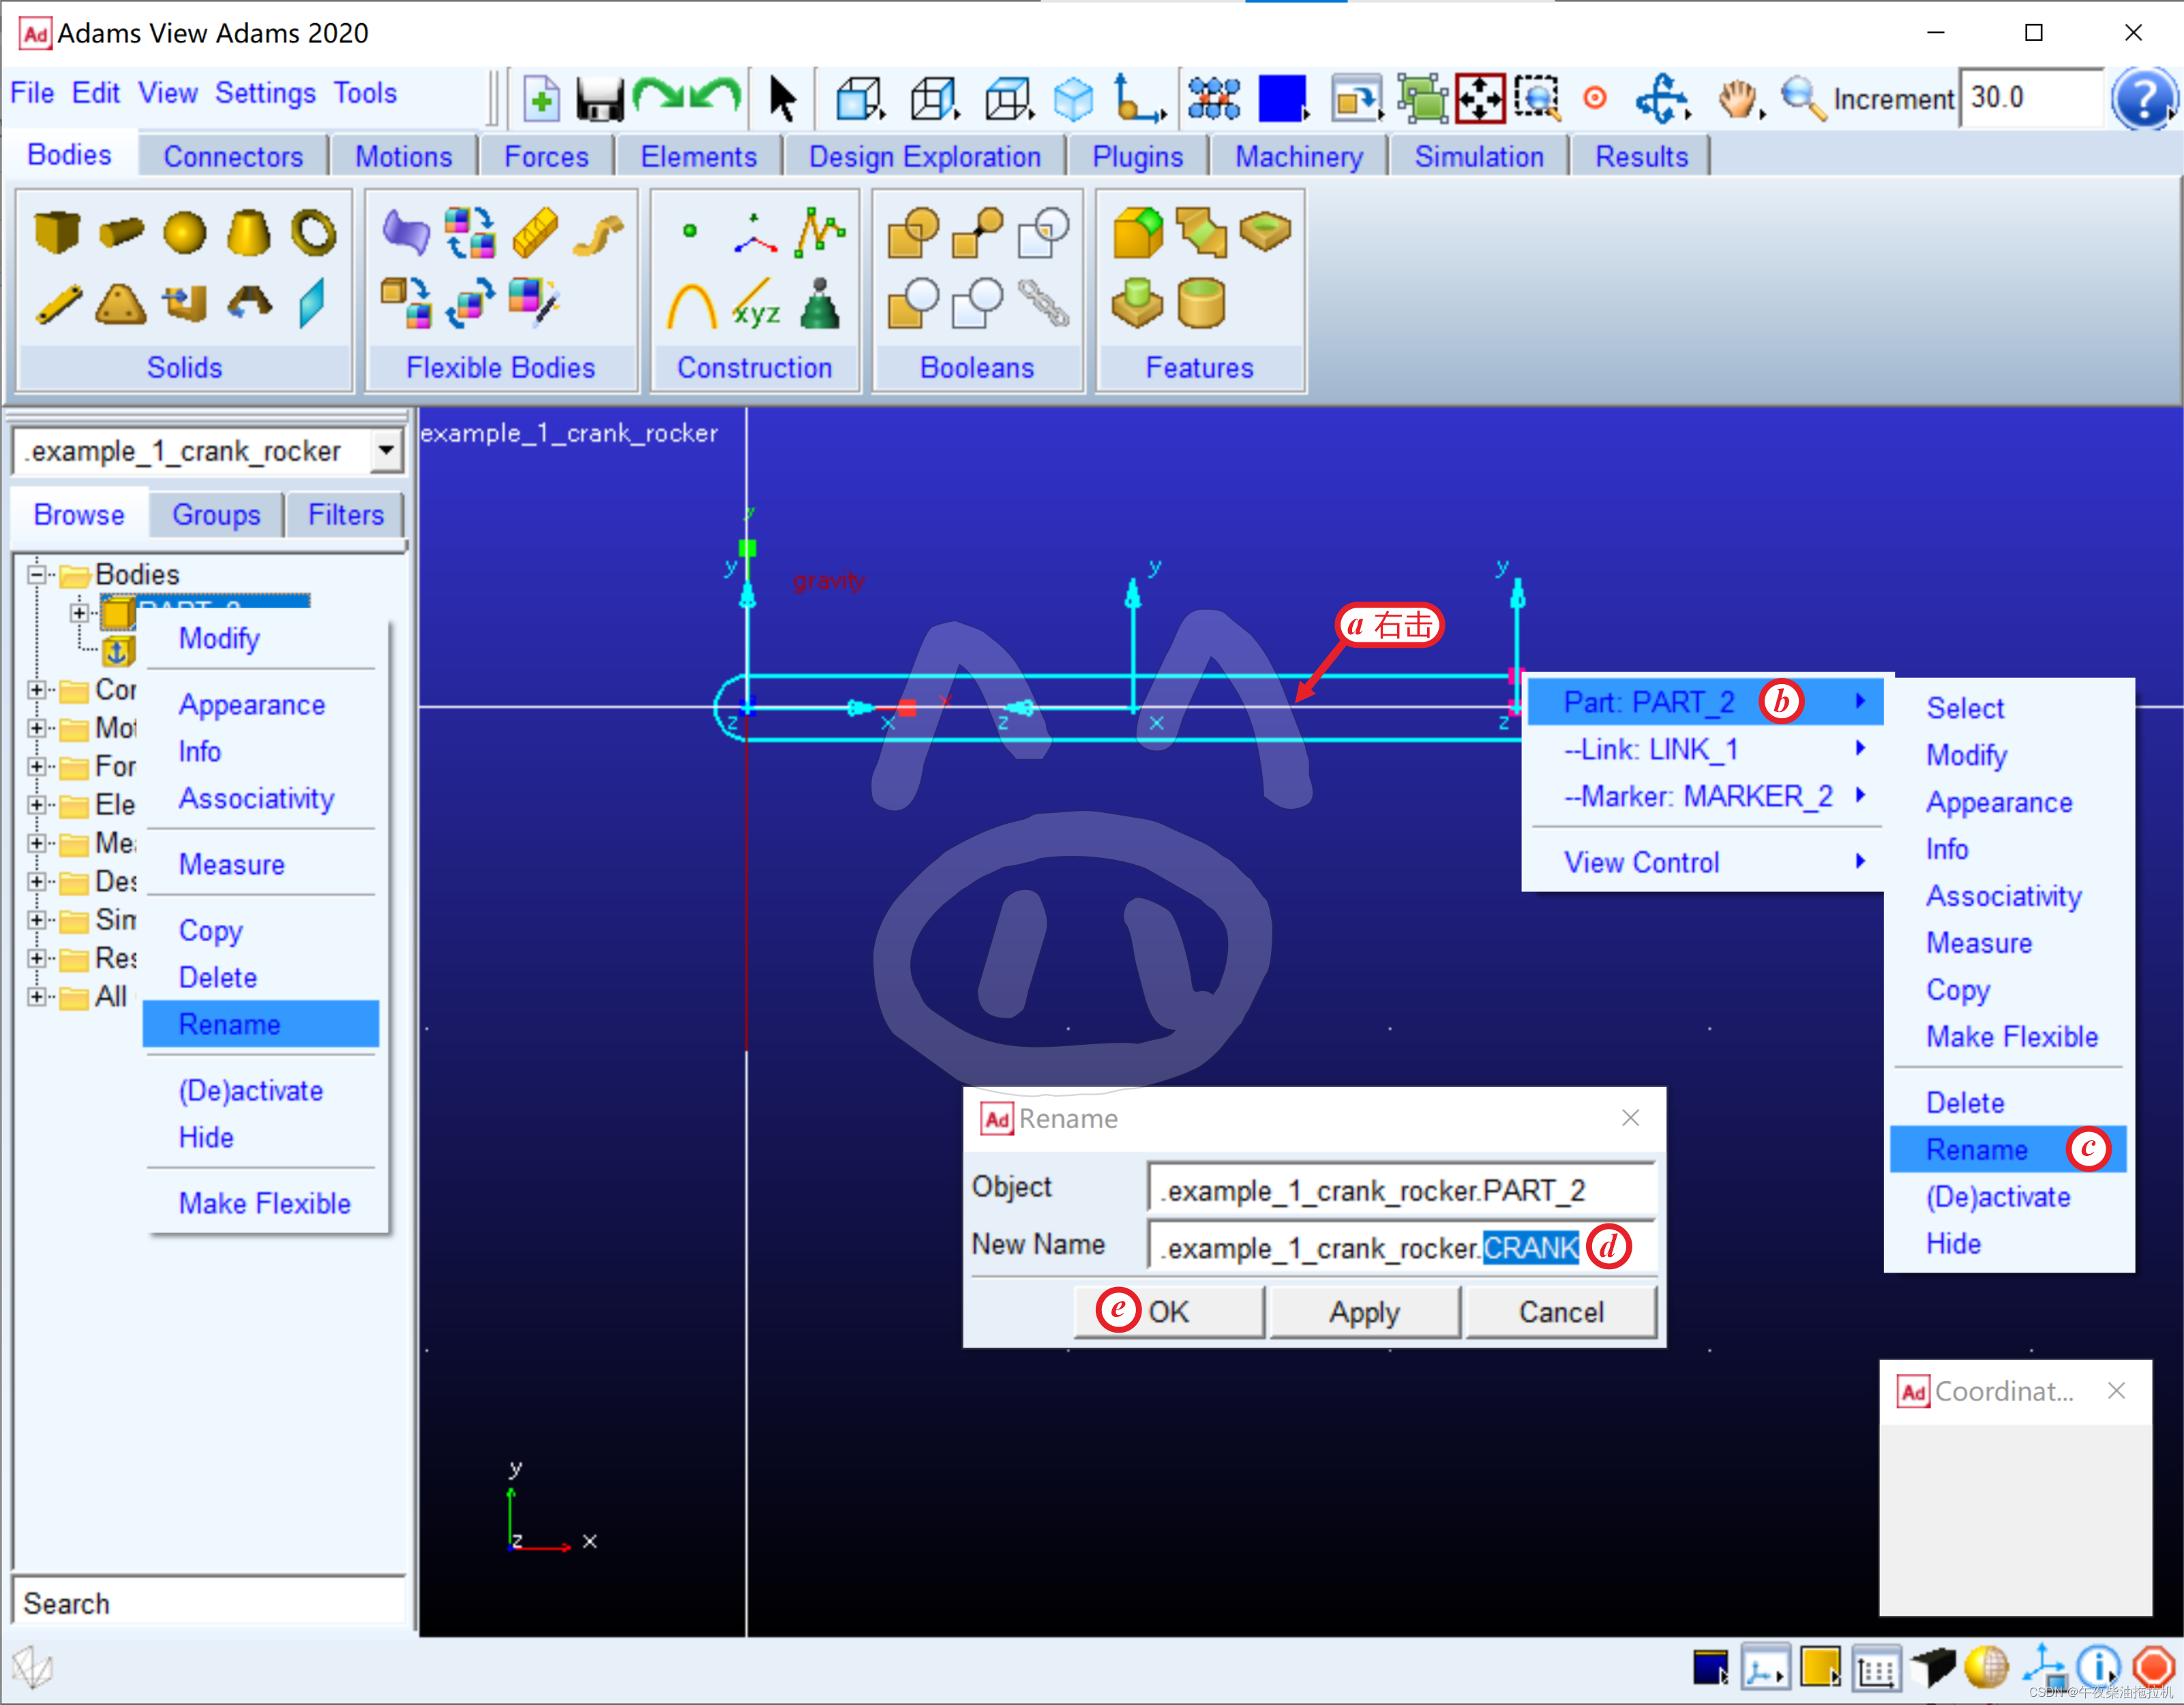This screenshot has height=1705, width=2184.
Task: Open the Simulation ribbon tab
Action: click(x=1478, y=157)
